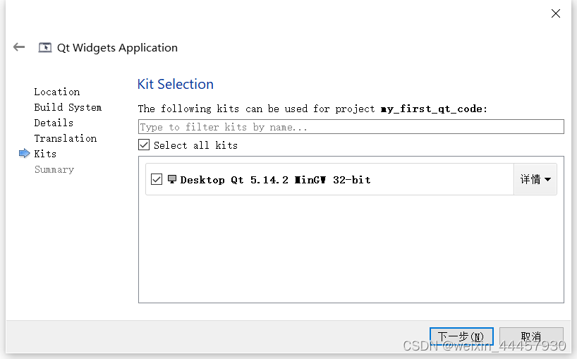Click the Qt Widgets Application wizard icon

pos(45,47)
